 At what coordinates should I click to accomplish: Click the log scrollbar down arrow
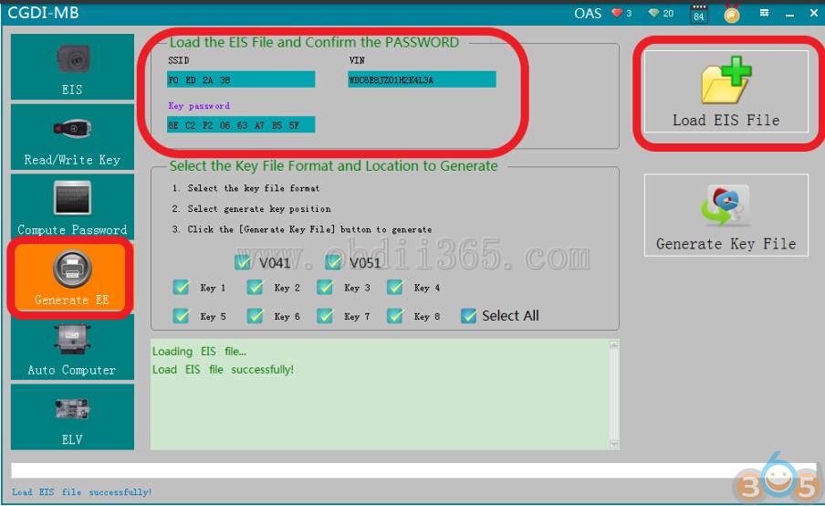[613, 445]
